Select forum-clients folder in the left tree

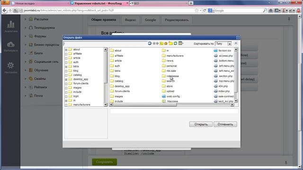[x=81, y=83]
